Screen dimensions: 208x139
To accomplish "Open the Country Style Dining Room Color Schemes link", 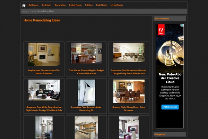I will tap(129, 109).
